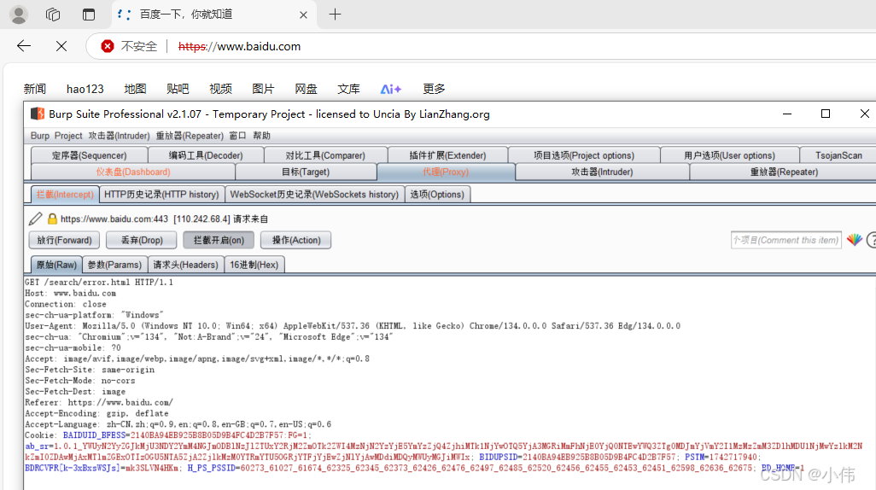
Task: Open the 帮助 menu
Action: point(261,136)
